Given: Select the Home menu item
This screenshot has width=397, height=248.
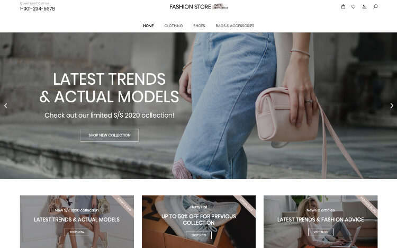Looking at the screenshot, I should 148,26.
